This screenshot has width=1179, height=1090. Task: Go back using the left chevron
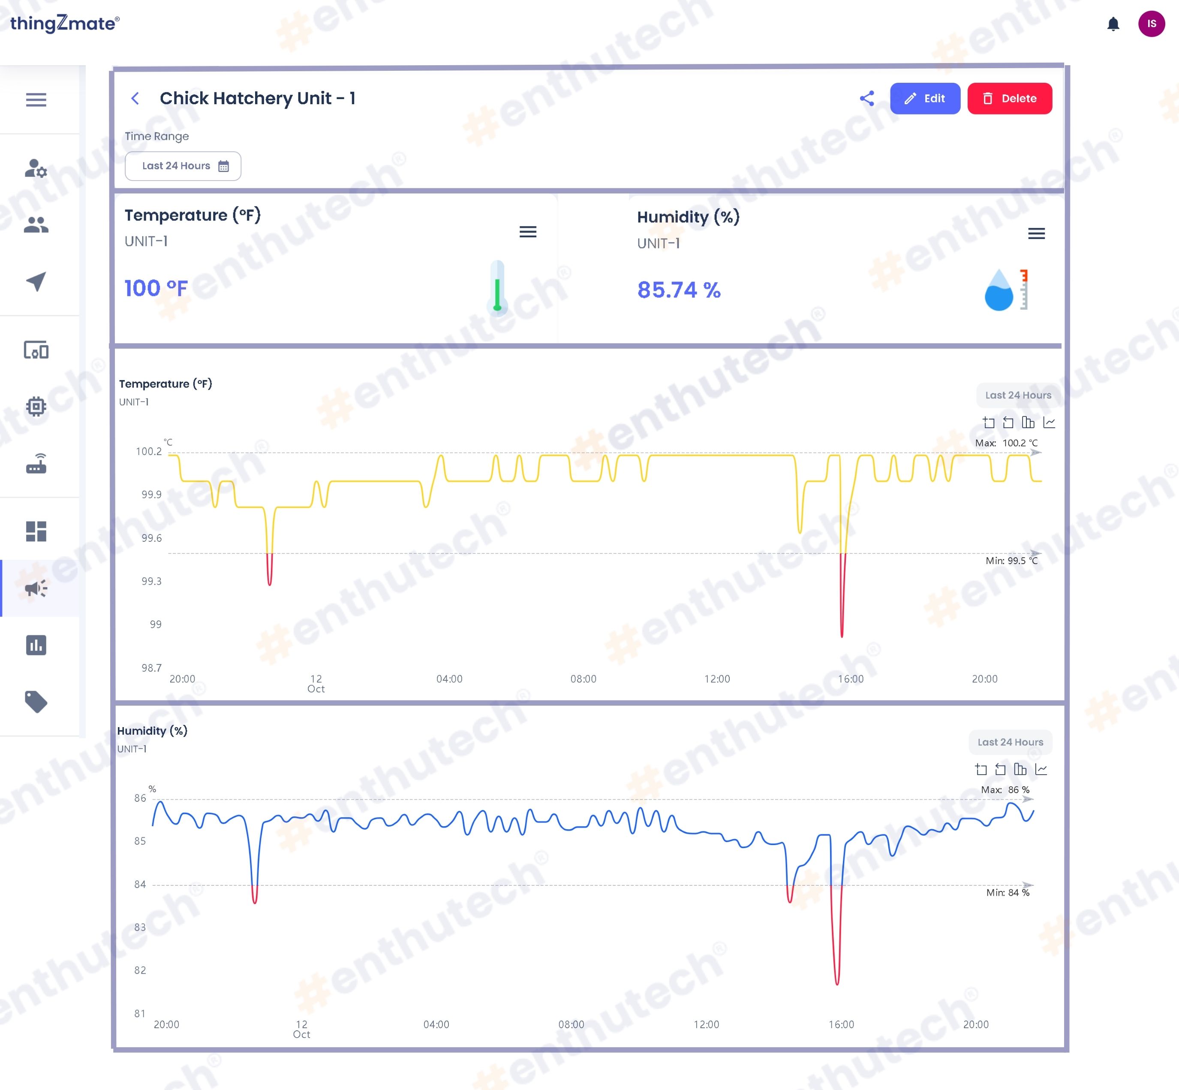pos(135,99)
